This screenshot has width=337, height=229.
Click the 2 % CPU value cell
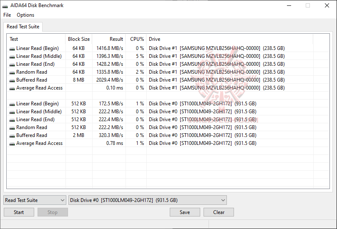pos(140,72)
